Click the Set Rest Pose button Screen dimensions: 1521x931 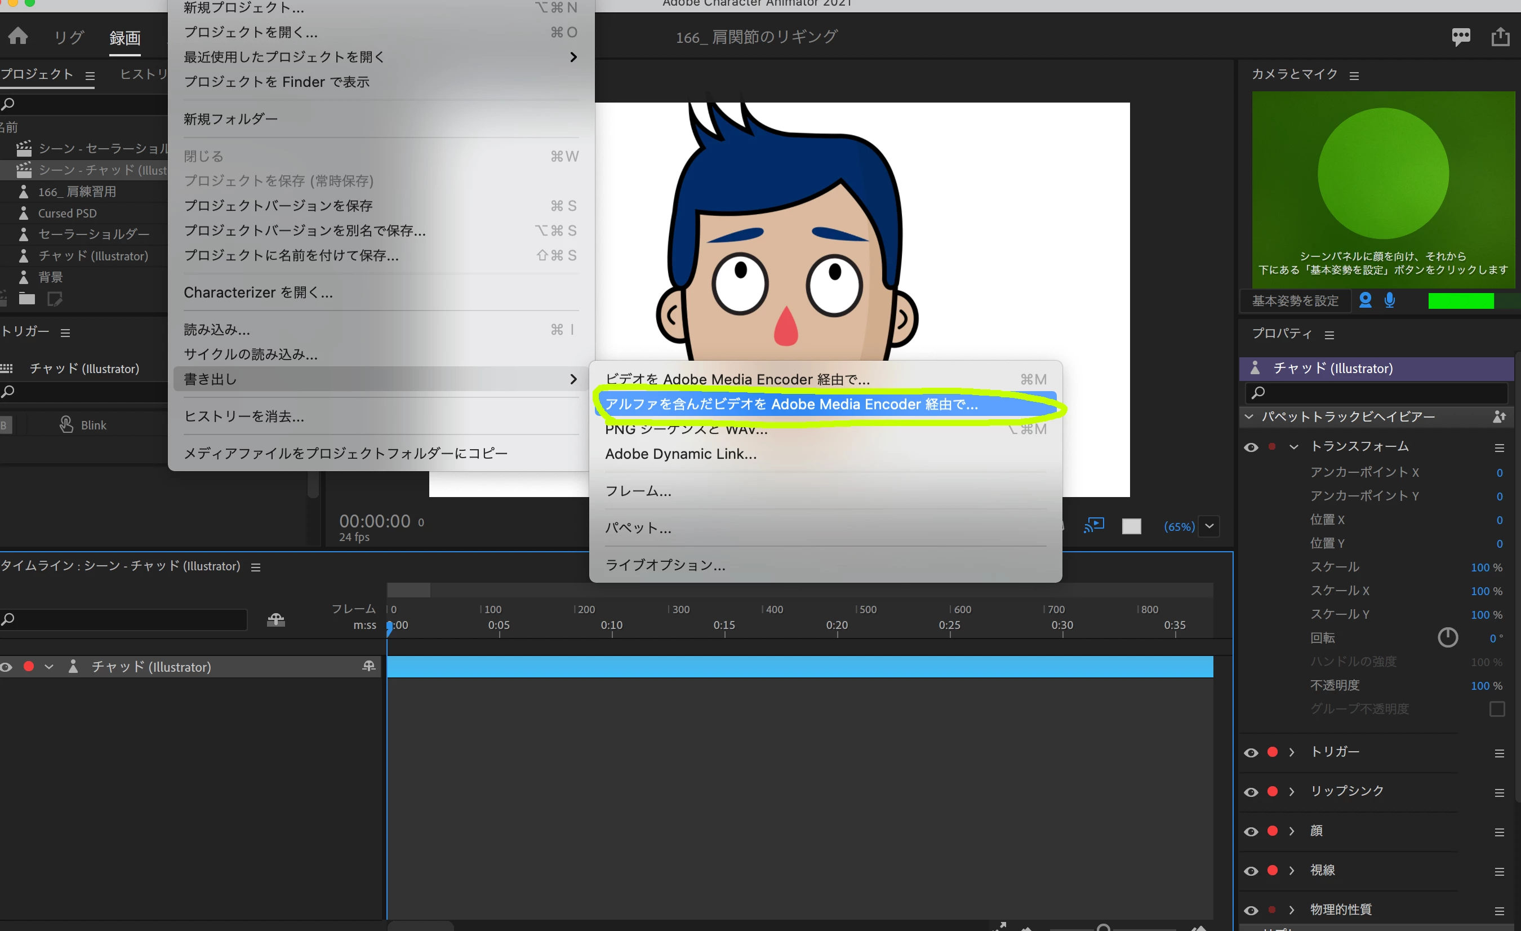[x=1295, y=301]
